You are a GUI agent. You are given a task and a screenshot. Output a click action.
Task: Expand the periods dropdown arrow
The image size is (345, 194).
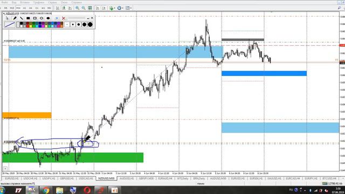pyautogui.click(x=122, y=9)
